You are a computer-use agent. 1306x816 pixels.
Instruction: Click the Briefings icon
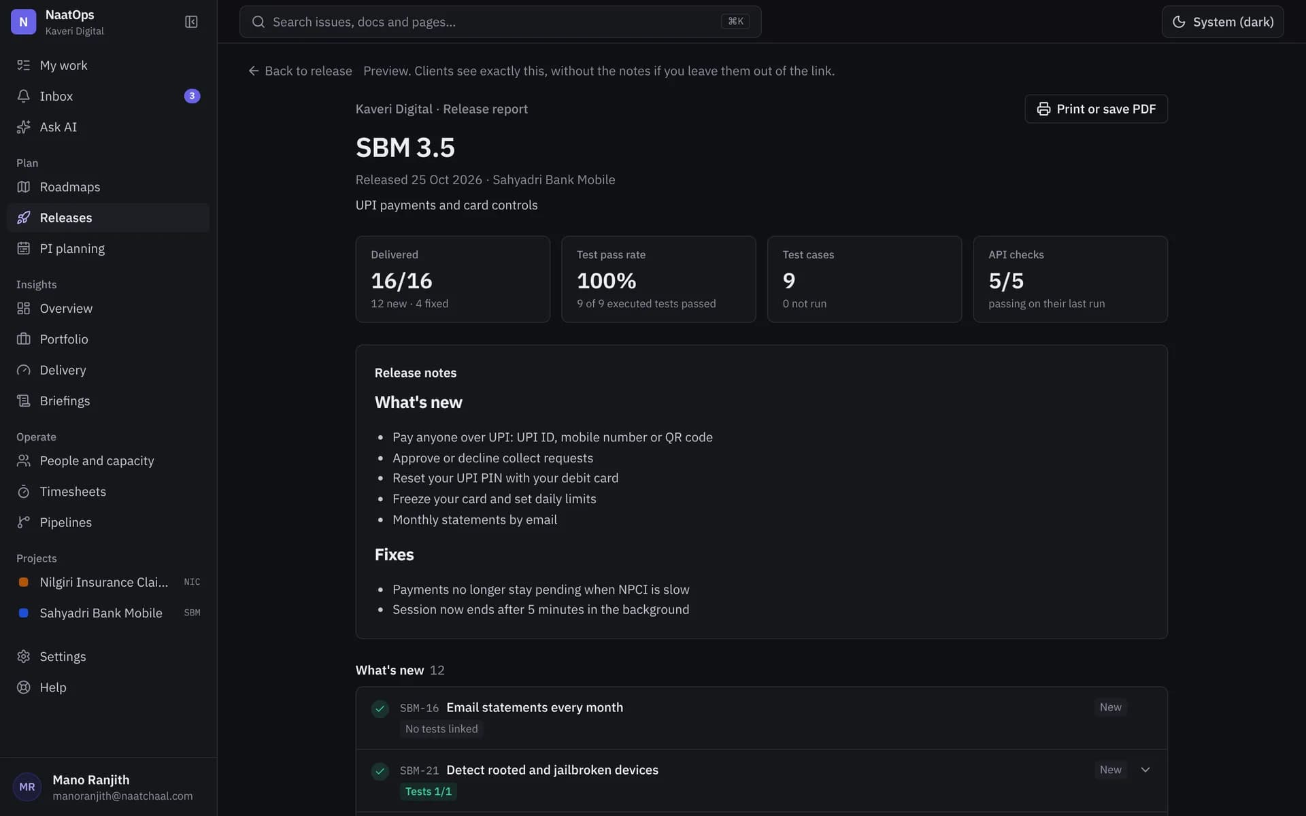tap(24, 401)
